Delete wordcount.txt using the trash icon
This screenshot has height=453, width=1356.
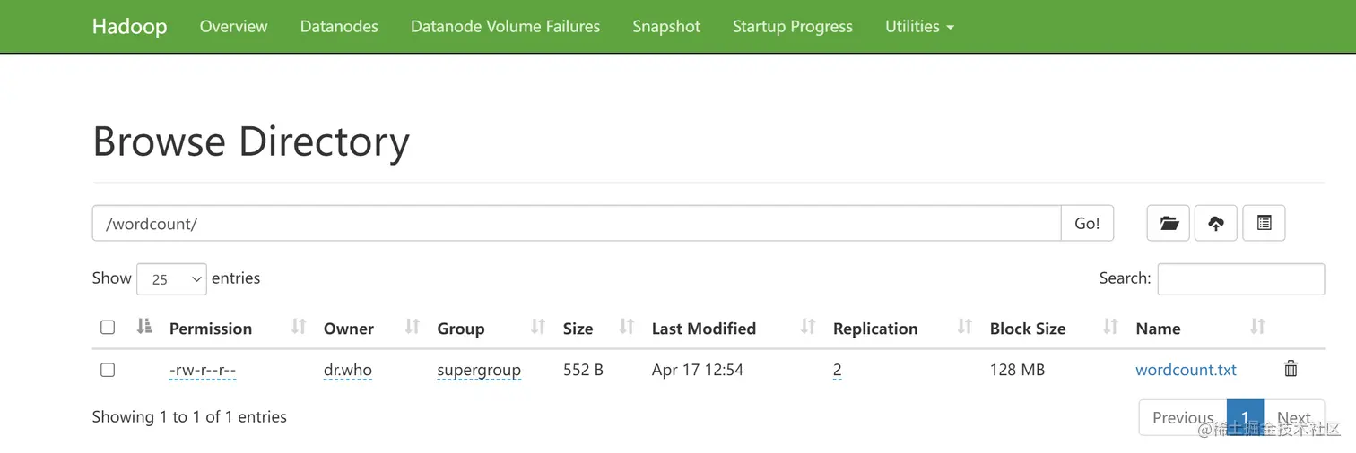[x=1291, y=369]
